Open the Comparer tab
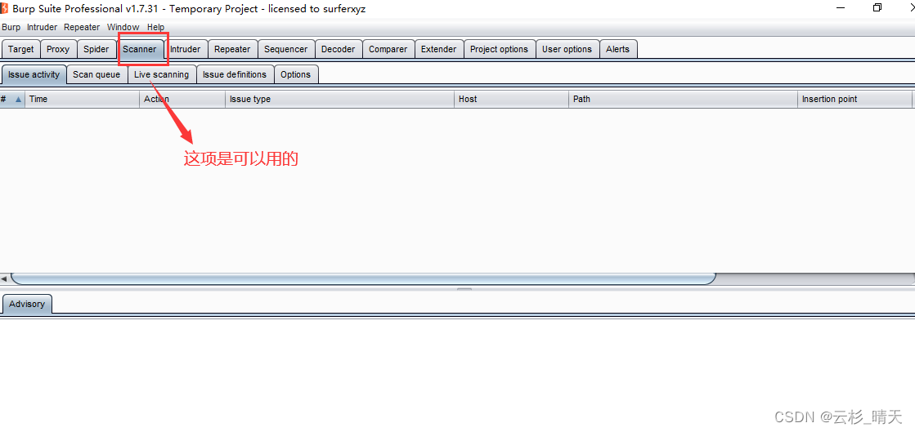 click(388, 49)
